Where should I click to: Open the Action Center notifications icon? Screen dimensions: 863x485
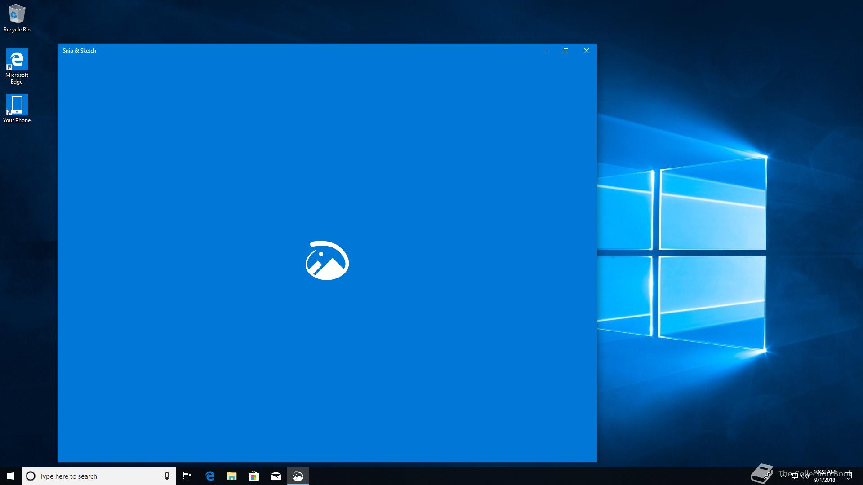[x=848, y=476]
